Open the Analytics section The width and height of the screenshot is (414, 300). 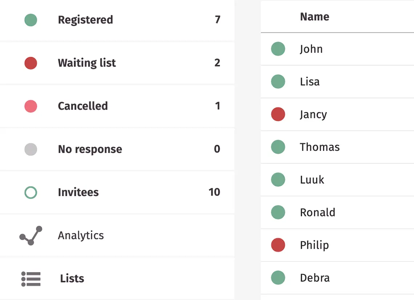tap(81, 235)
